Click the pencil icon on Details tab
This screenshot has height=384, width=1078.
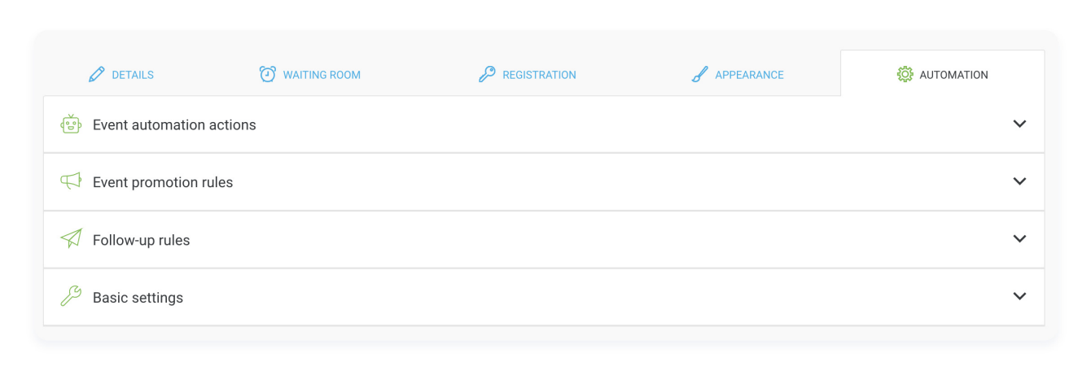pos(97,74)
